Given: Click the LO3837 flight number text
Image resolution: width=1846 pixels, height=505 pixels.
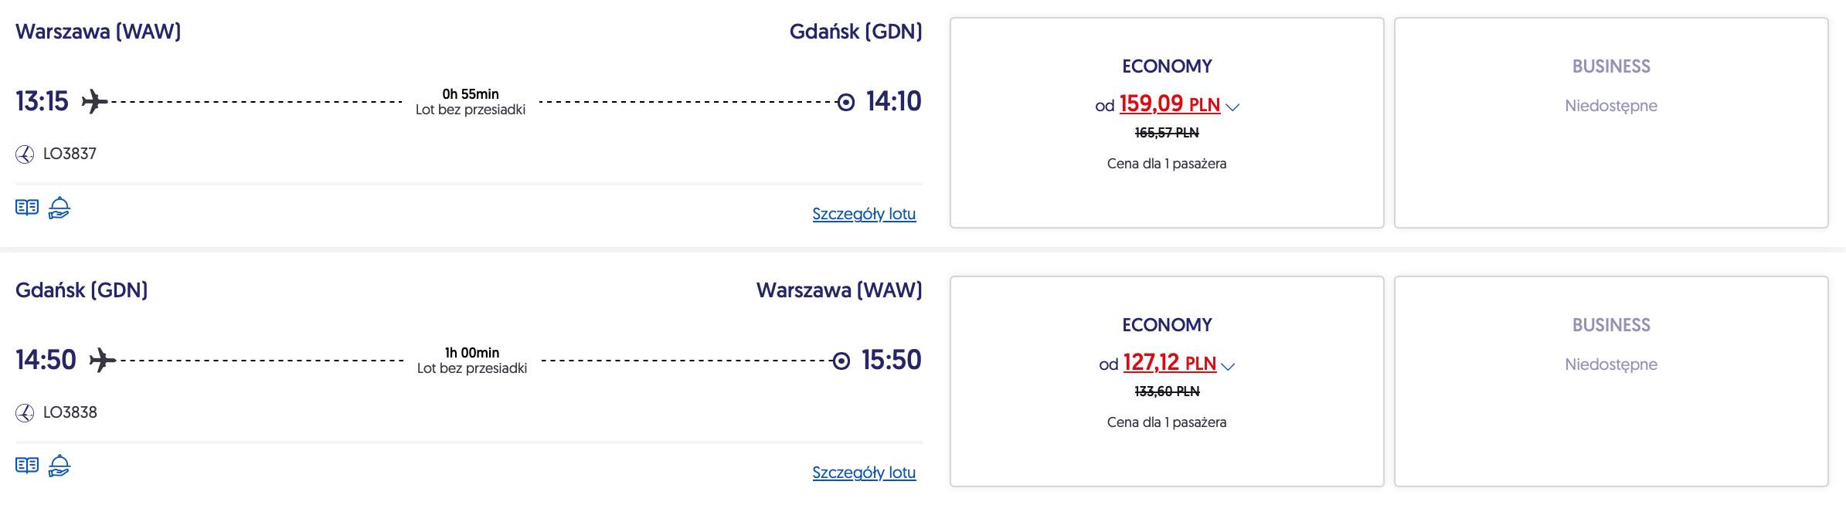Looking at the screenshot, I should click(70, 154).
